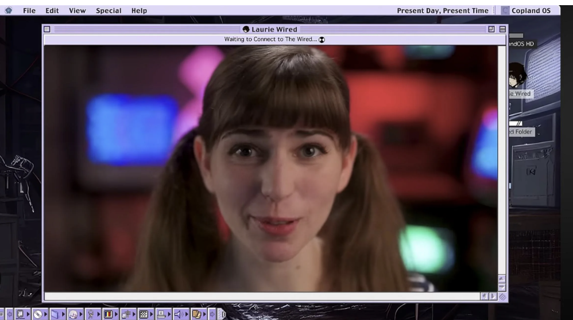Select the desktop avatar icon of dark-haired girl
Viewport: 573px width, 320px height.
click(517, 75)
